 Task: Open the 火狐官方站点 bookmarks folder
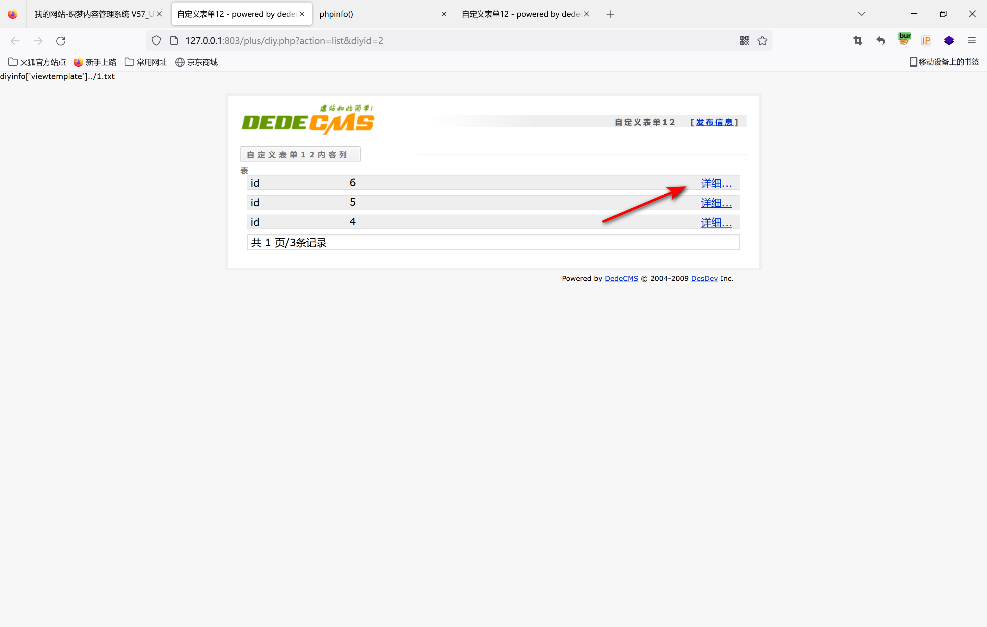37,62
